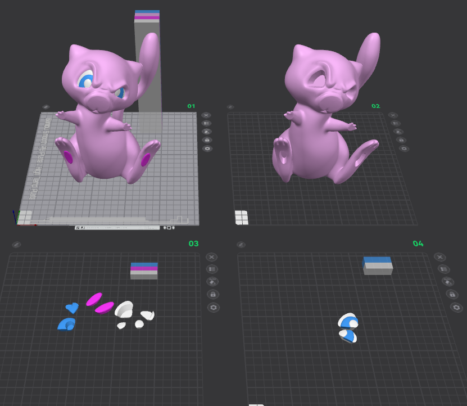Remove plate 04 with its X icon
The height and width of the screenshot is (406, 467).
(439, 257)
